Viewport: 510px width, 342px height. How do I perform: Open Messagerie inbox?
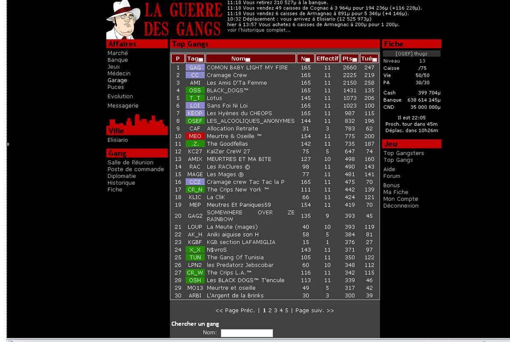pyautogui.click(x=123, y=106)
